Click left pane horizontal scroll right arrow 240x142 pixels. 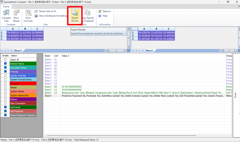[x=125, y=51]
